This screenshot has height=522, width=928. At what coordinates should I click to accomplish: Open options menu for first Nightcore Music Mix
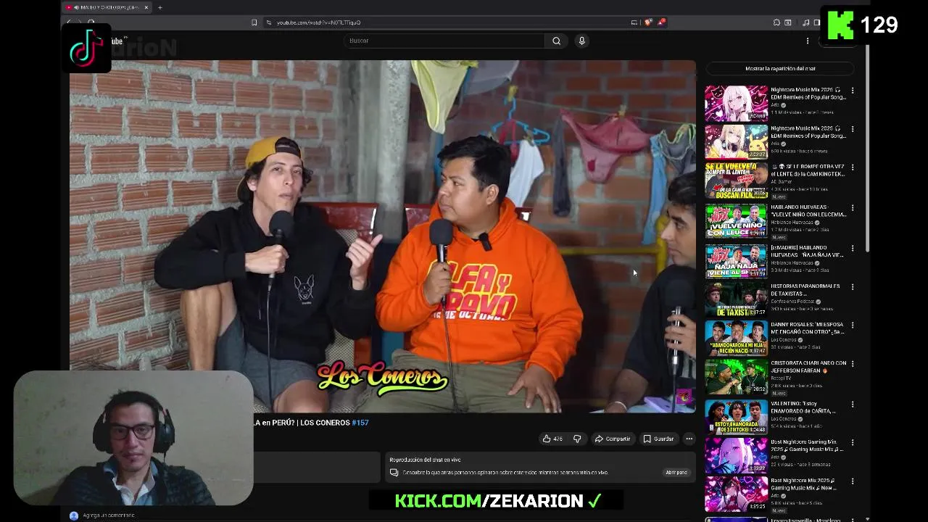point(853,91)
